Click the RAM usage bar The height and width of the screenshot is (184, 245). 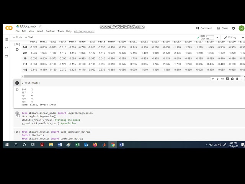tap(210, 36)
